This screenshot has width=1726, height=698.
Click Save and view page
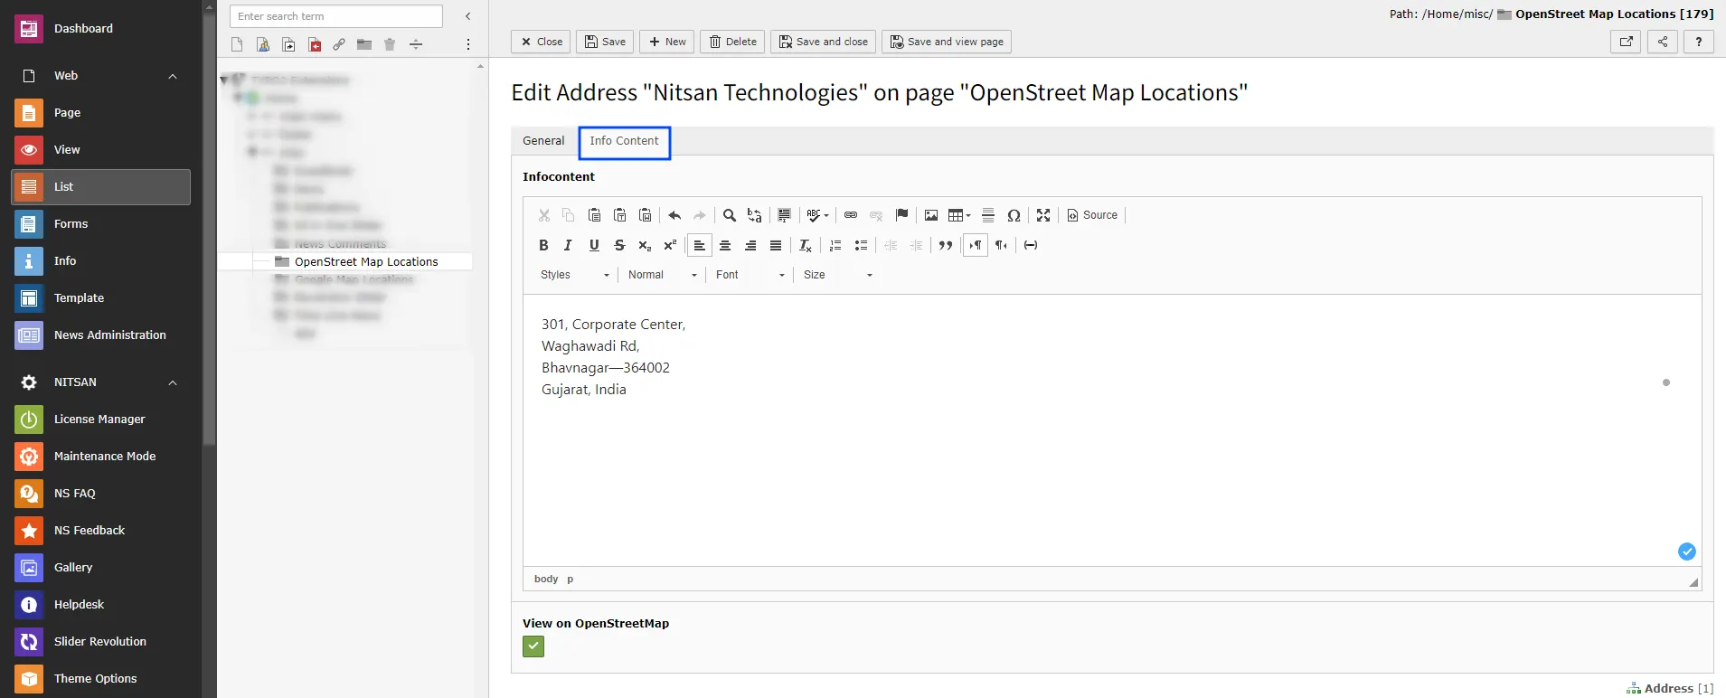coord(947,42)
